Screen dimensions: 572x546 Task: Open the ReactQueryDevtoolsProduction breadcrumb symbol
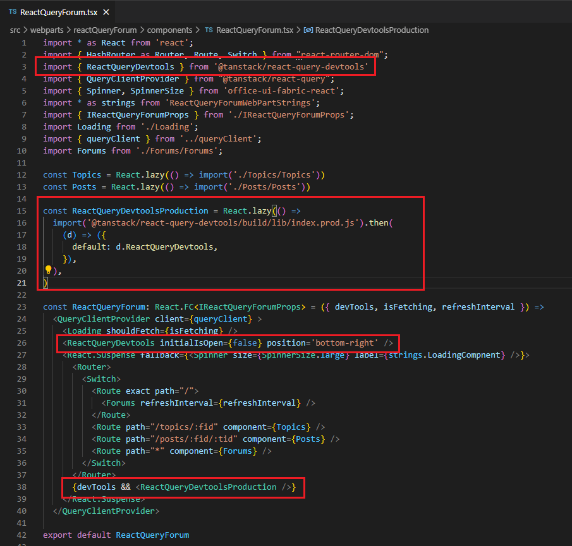click(372, 30)
